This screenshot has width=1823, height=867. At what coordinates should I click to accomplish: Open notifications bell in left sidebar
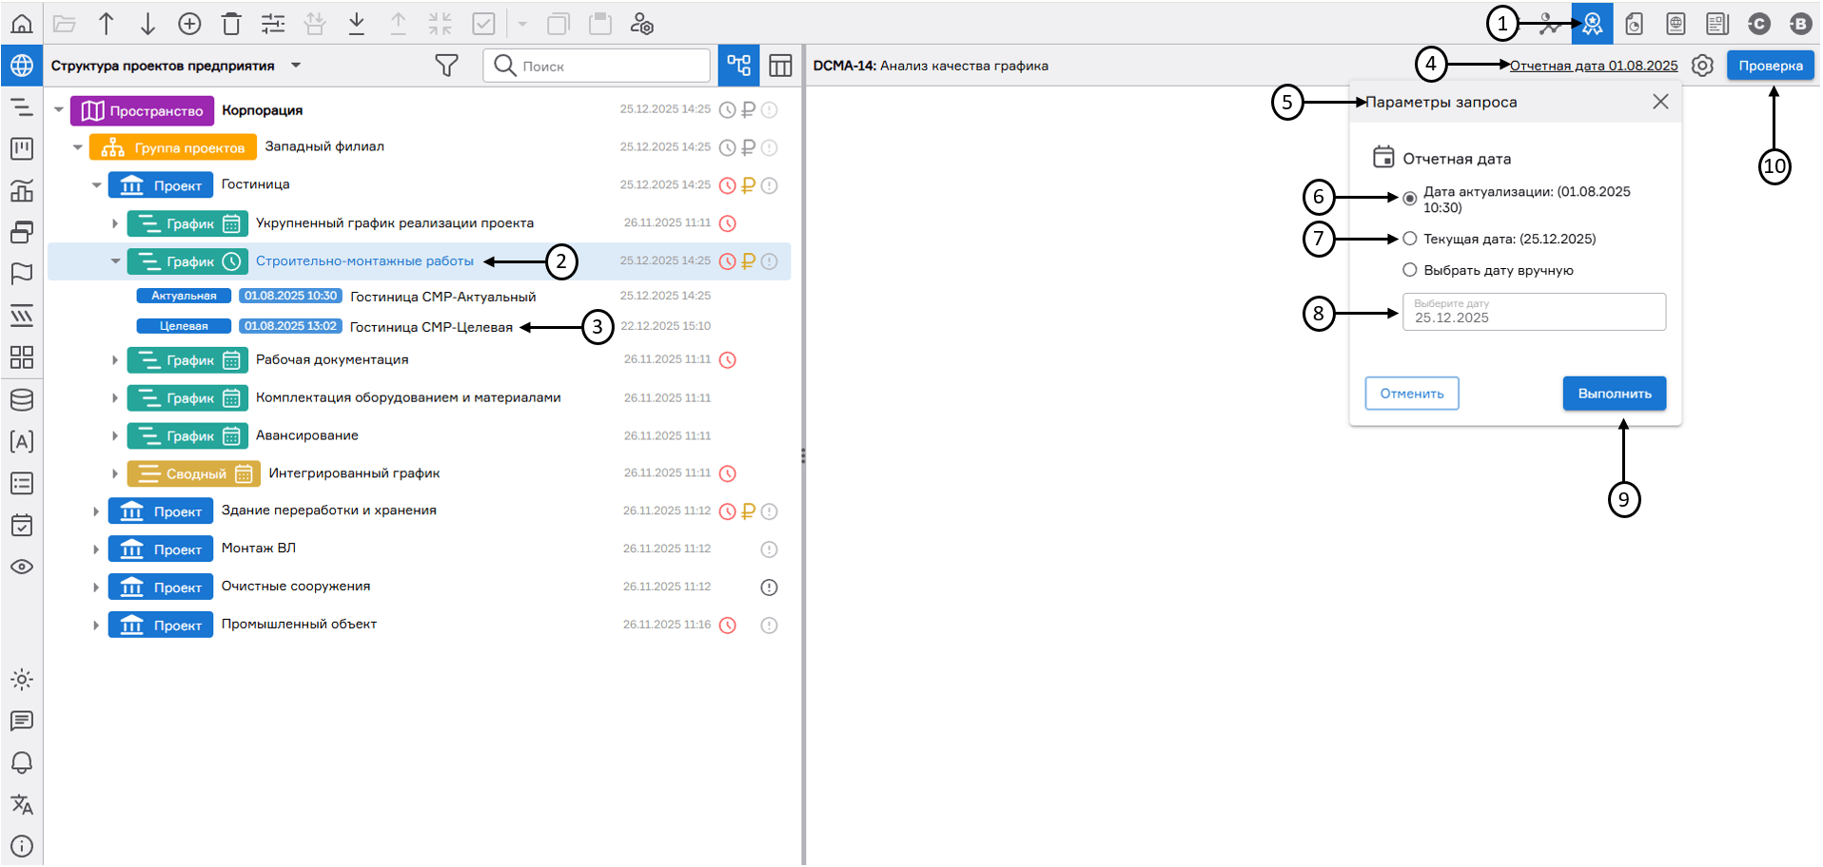[21, 763]
